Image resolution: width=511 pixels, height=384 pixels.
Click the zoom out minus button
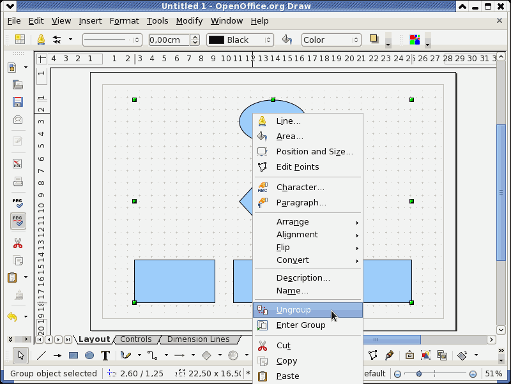pyautogui.click(x=397, y=374)
